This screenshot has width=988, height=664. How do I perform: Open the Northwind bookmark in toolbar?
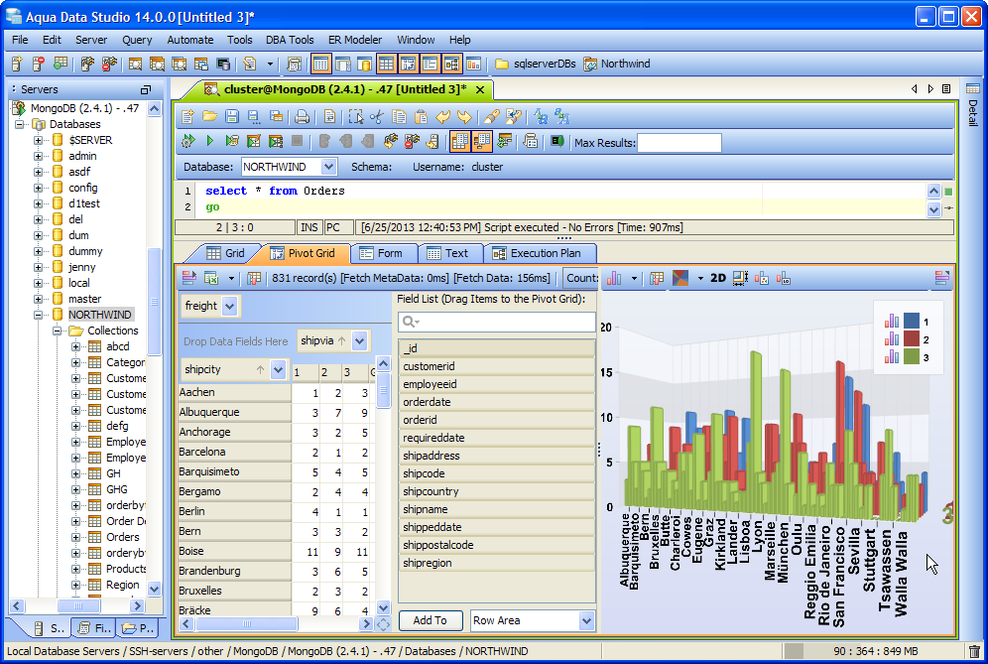617,64
